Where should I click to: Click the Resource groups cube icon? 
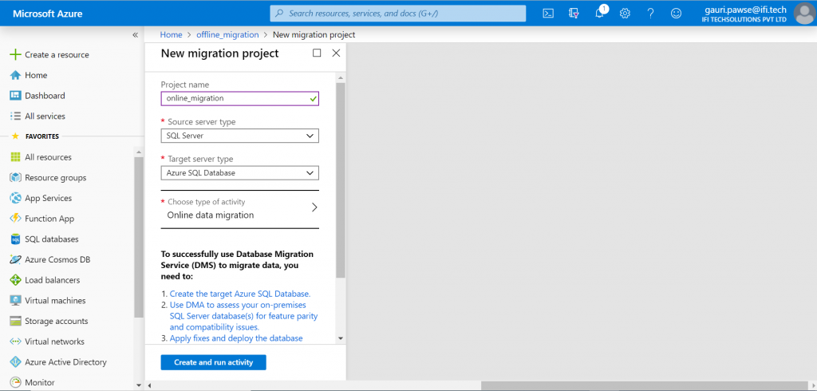15,178
